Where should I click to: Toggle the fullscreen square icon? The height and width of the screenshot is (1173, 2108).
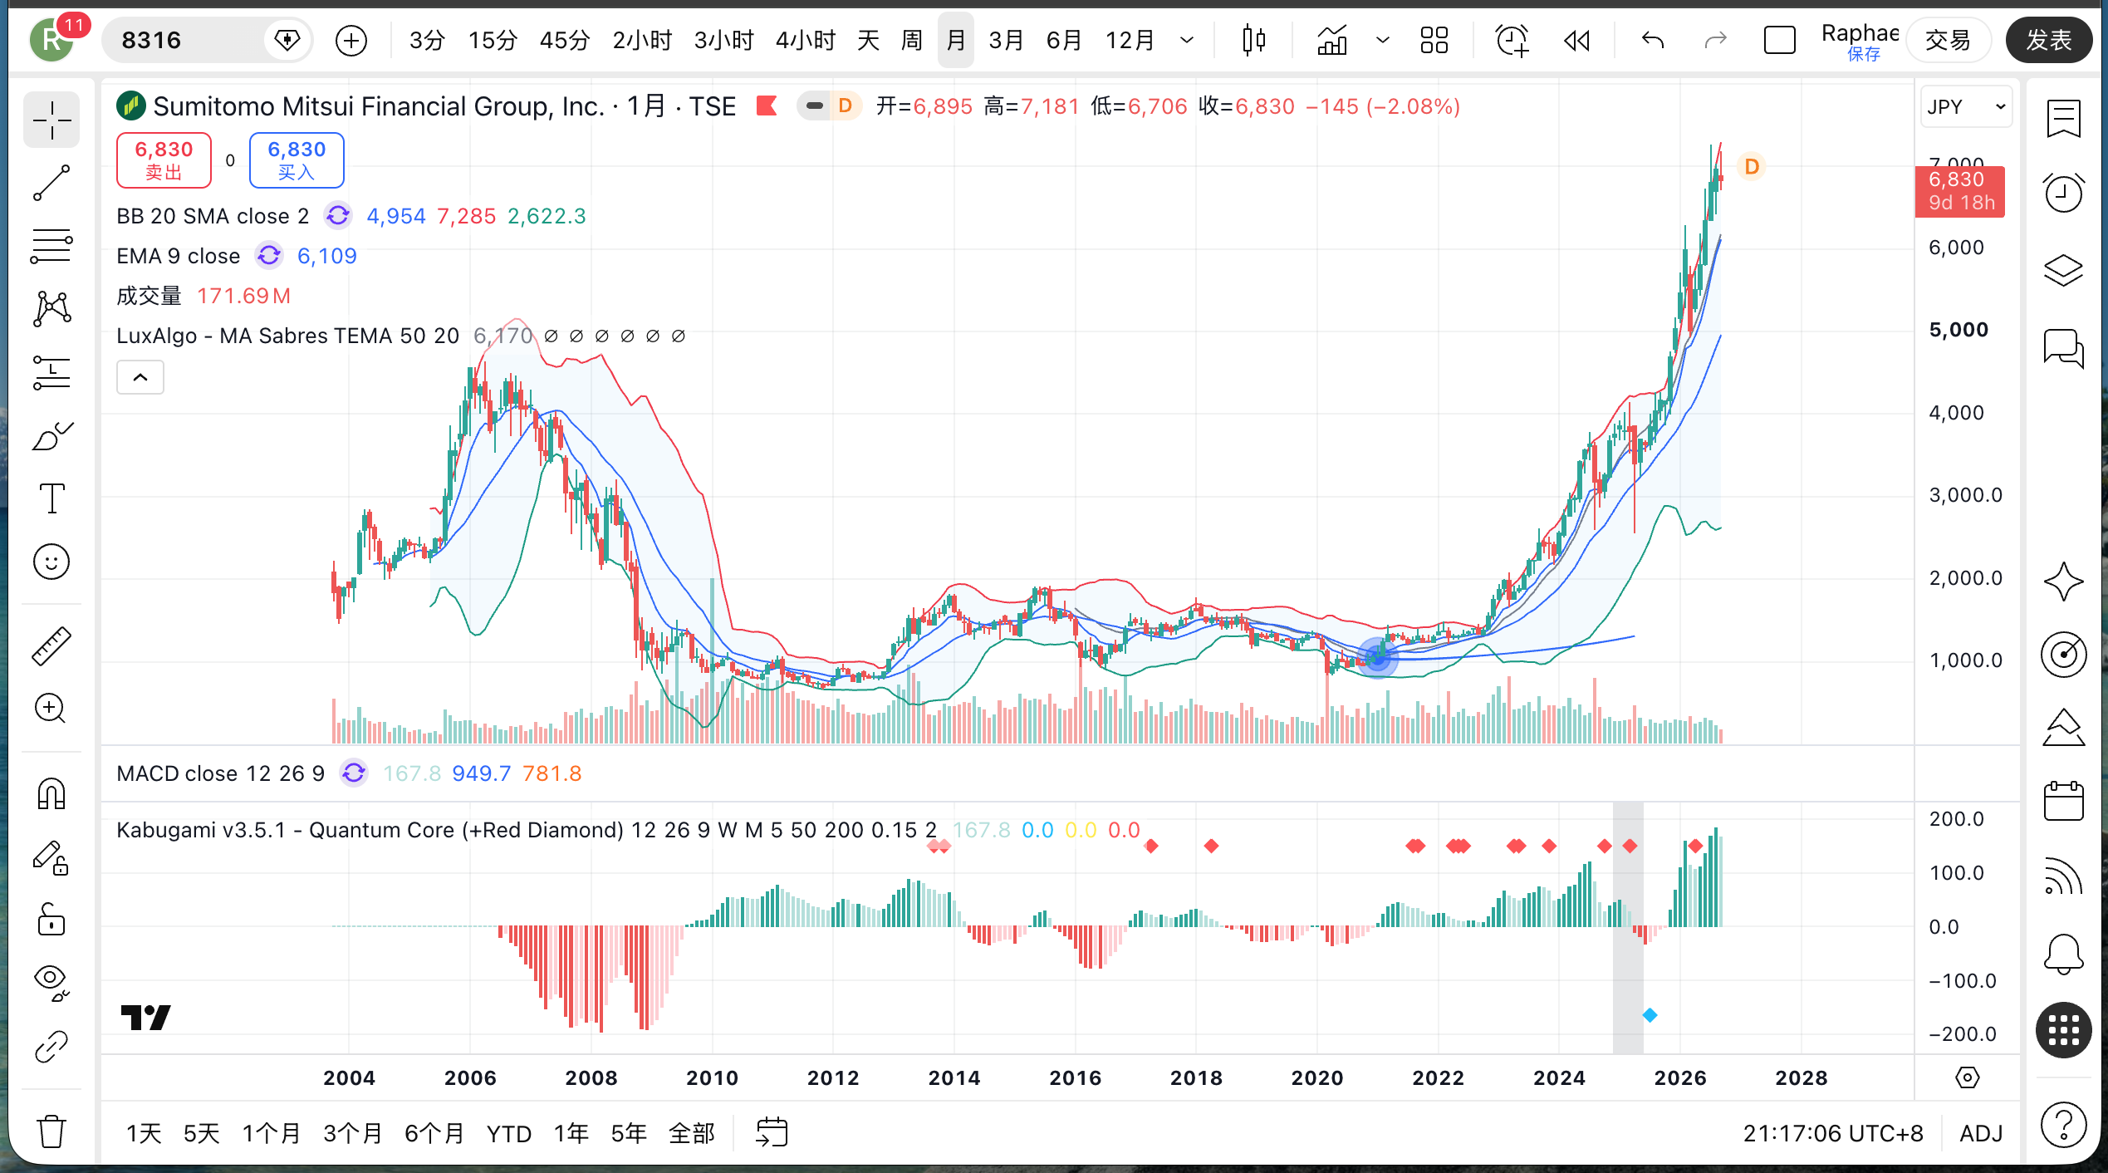click(1779, 40)
